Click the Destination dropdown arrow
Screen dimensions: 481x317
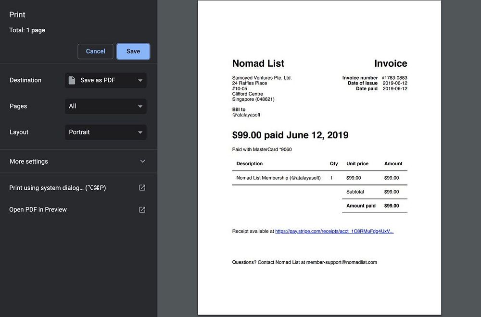tap(140, 81)
